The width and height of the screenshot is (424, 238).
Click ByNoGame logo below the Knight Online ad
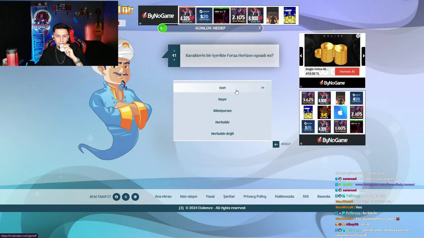pyautogui.click(x=332, y=83)
